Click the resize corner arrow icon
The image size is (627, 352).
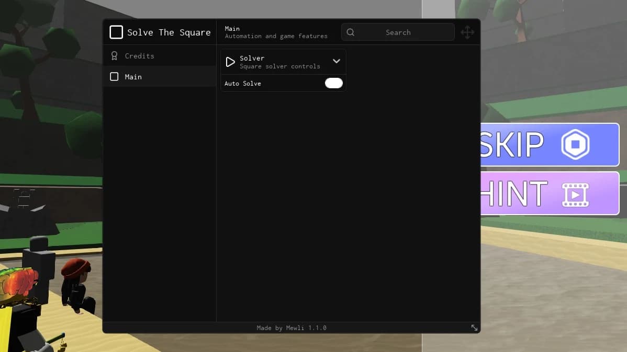click(474, 327)
